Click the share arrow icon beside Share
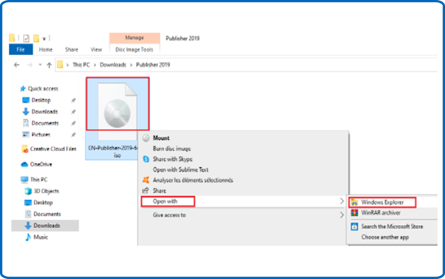 click(x=145, y=190)
